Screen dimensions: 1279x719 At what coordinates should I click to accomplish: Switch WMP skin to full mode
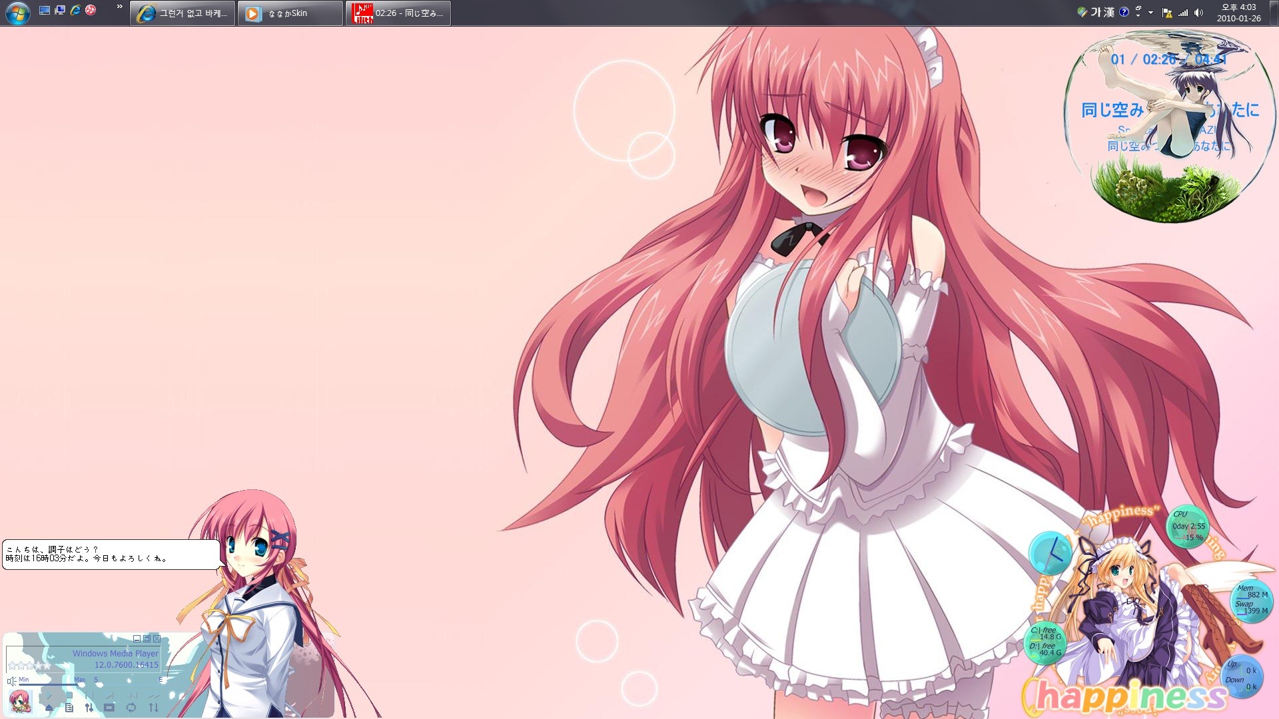click(x=147, y=639)
